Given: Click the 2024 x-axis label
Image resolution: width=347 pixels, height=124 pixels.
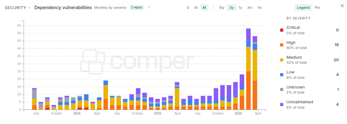Looking at the screenshot, I should point(77,113).
